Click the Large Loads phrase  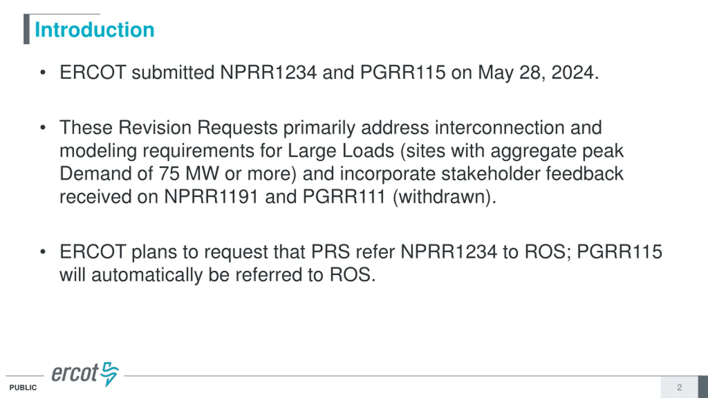(x=341, y=151)
